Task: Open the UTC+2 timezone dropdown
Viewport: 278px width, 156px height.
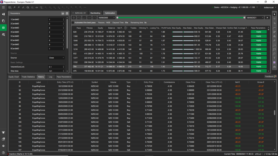Action: (x=259, y=154)
